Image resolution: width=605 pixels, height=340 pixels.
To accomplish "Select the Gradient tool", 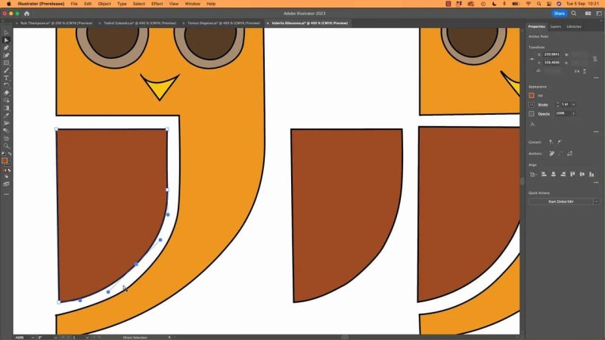I will [6, 108].
